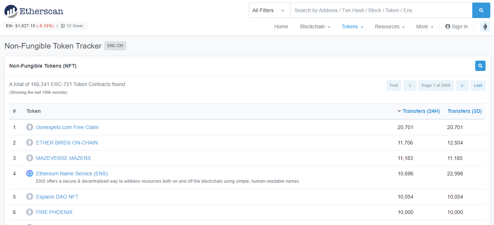This screenshot has height=225, width=494.
Task: Click the Eth price $1,627.10
Action: tap(25, 26)
